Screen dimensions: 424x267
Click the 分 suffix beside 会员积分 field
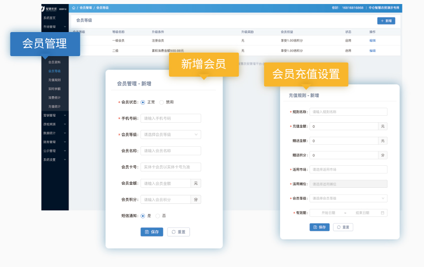[x=196, y=199]
